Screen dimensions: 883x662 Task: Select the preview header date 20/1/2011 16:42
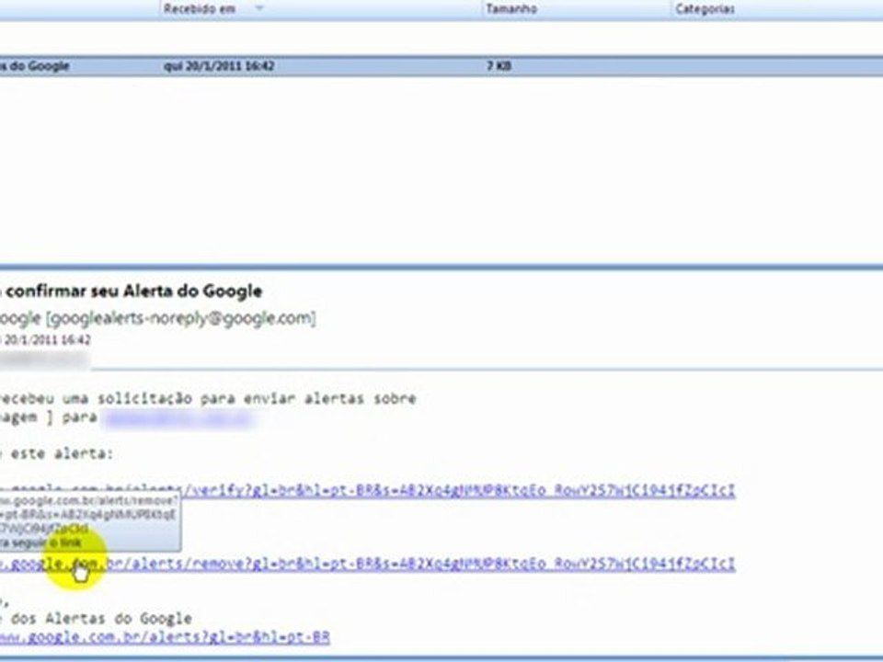coord(47,340)
